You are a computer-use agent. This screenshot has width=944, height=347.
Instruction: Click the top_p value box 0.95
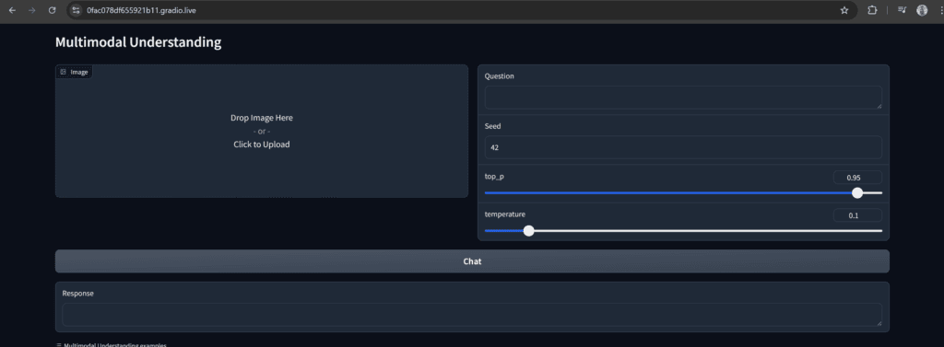(x=857, y=178)
